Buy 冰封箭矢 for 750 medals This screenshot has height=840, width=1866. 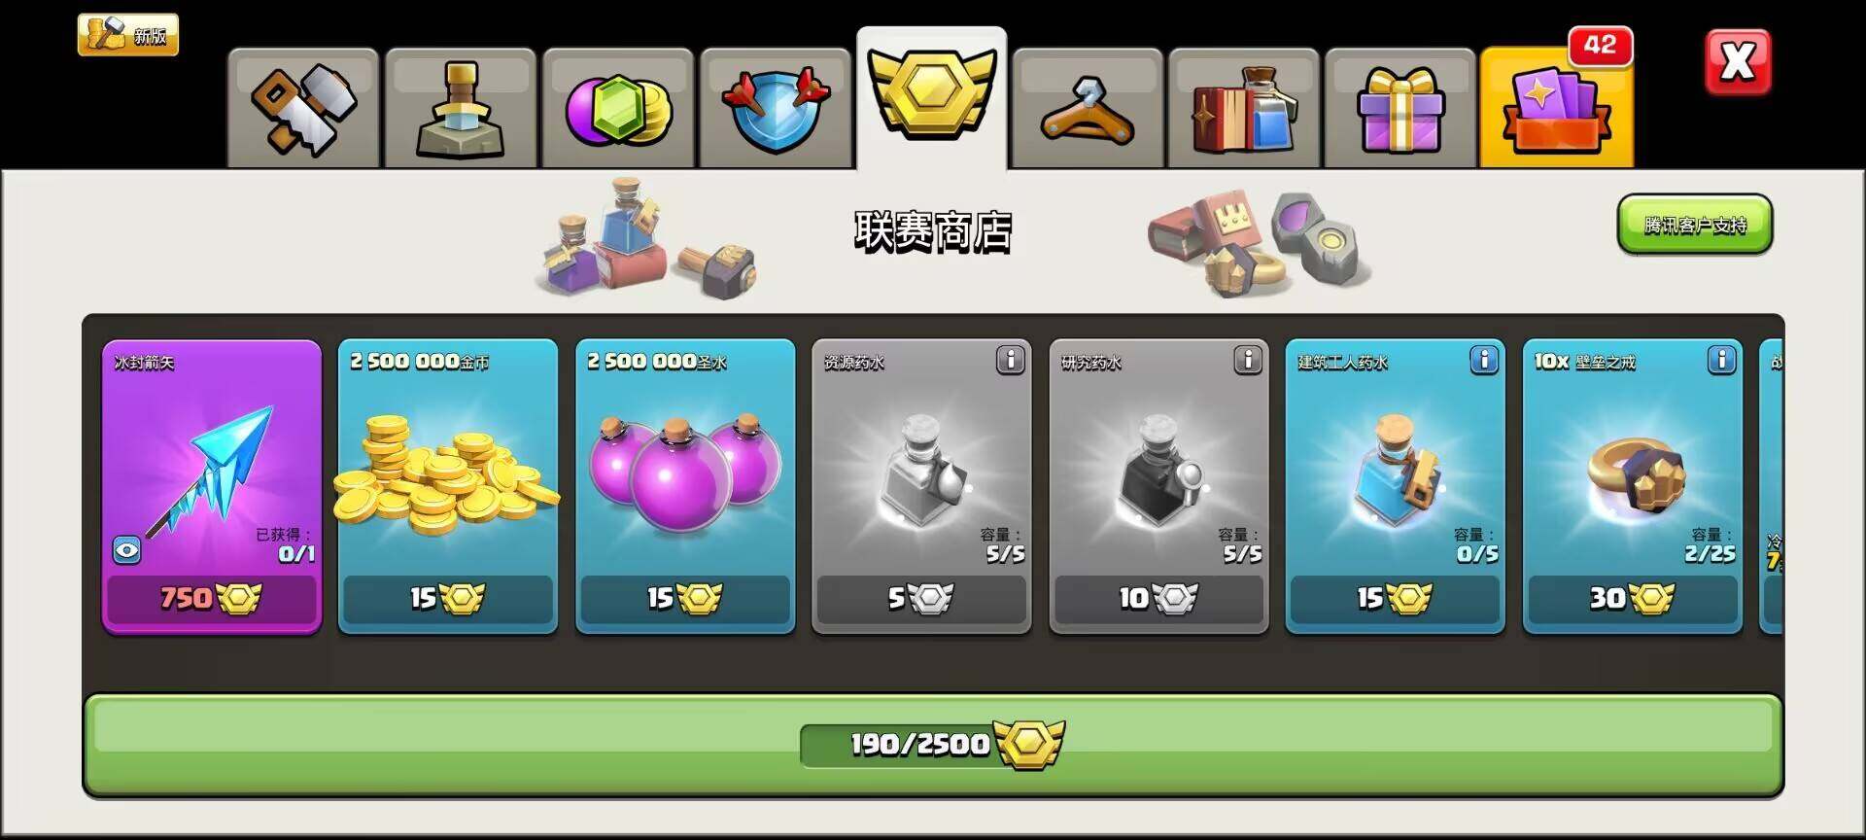[212, 597]
